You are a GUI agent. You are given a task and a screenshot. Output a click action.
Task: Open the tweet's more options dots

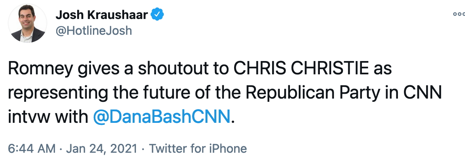click(x=459, y=14)
